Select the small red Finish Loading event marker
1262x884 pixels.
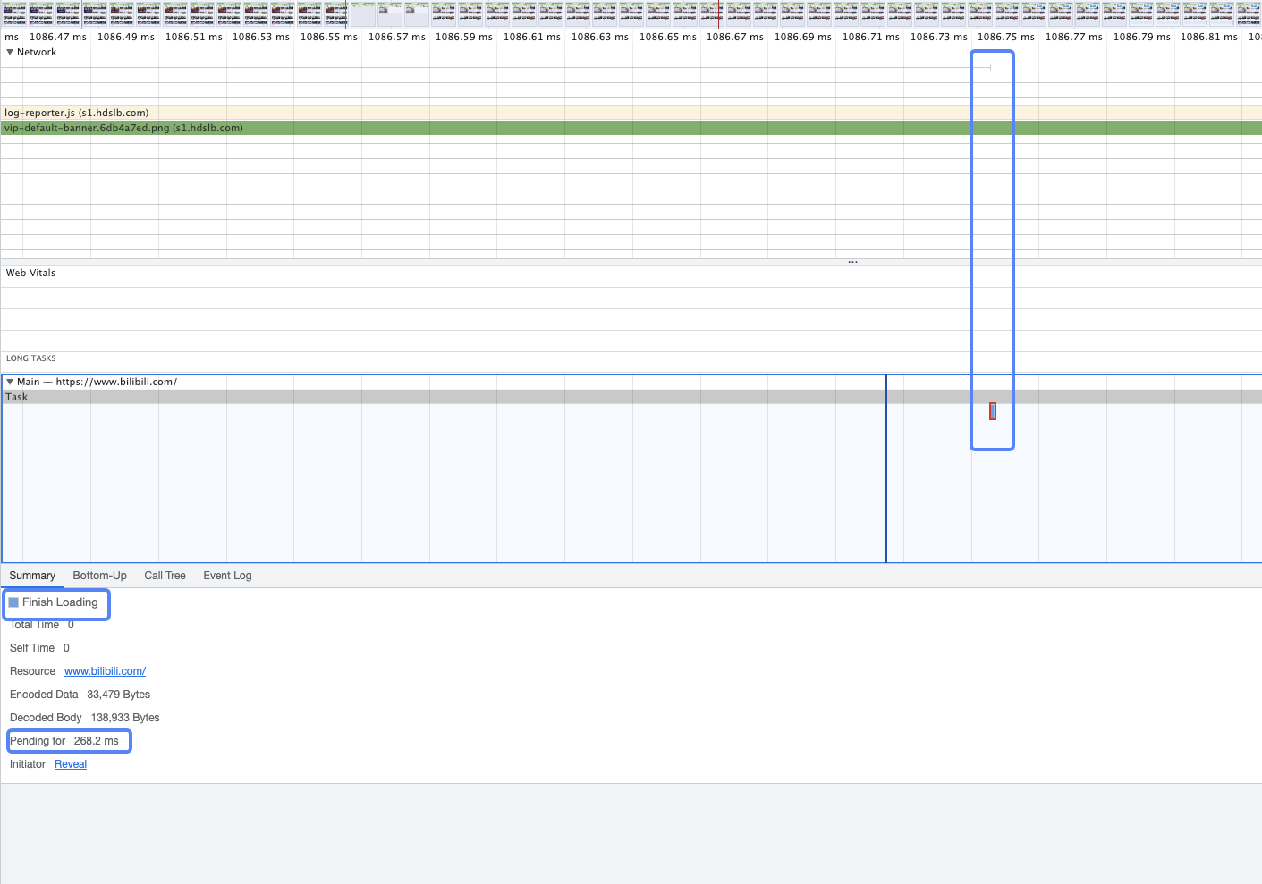tap(993, 411)
